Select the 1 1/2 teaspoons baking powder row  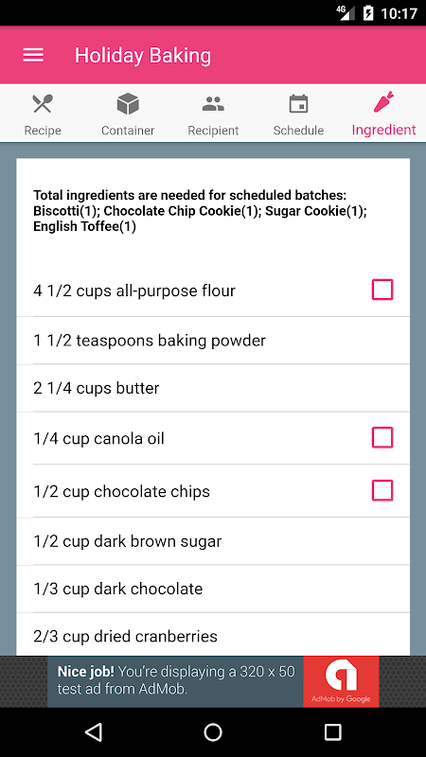[x=213, y=341]
